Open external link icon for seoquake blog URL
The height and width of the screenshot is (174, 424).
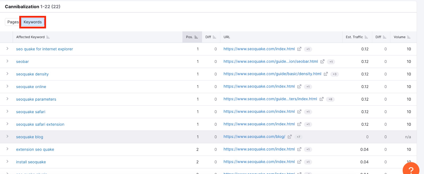coord(290,137)
